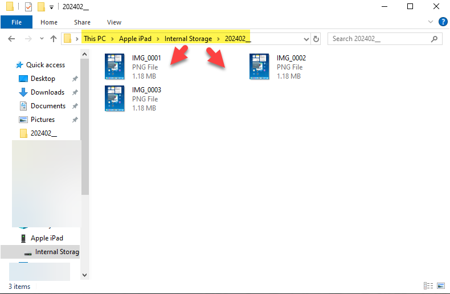This screenshot has width=450, height=294.
Task: Click the Up directory arrow
Action: (x=54, y=39)
